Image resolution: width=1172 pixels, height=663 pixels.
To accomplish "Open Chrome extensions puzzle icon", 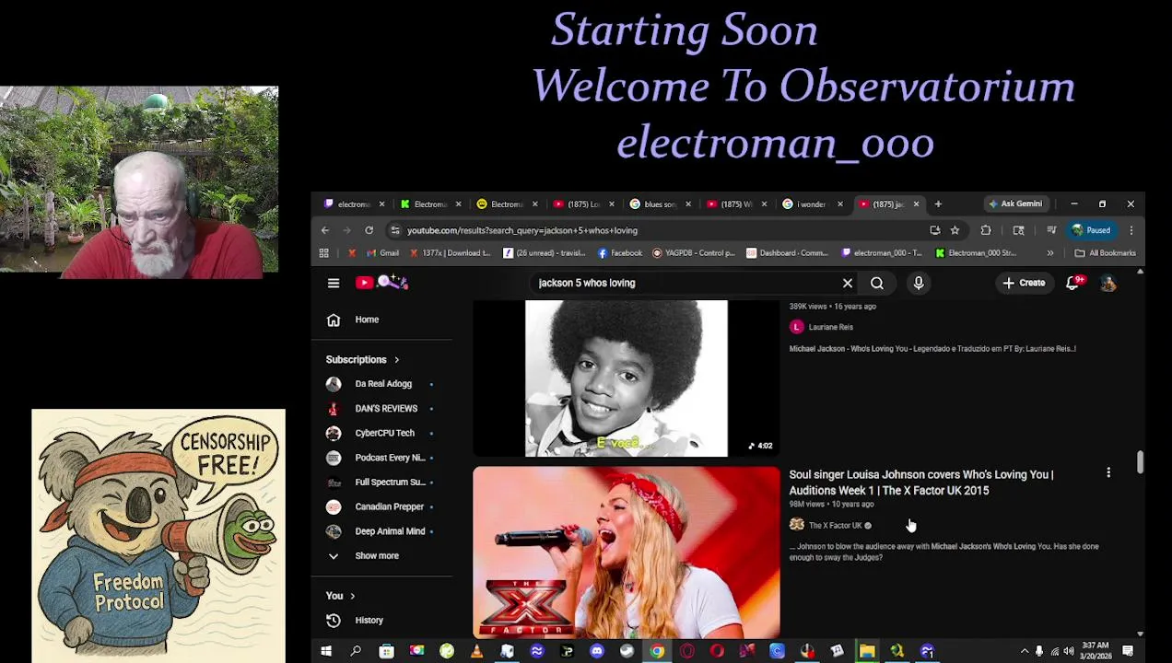I will [986, 230].
